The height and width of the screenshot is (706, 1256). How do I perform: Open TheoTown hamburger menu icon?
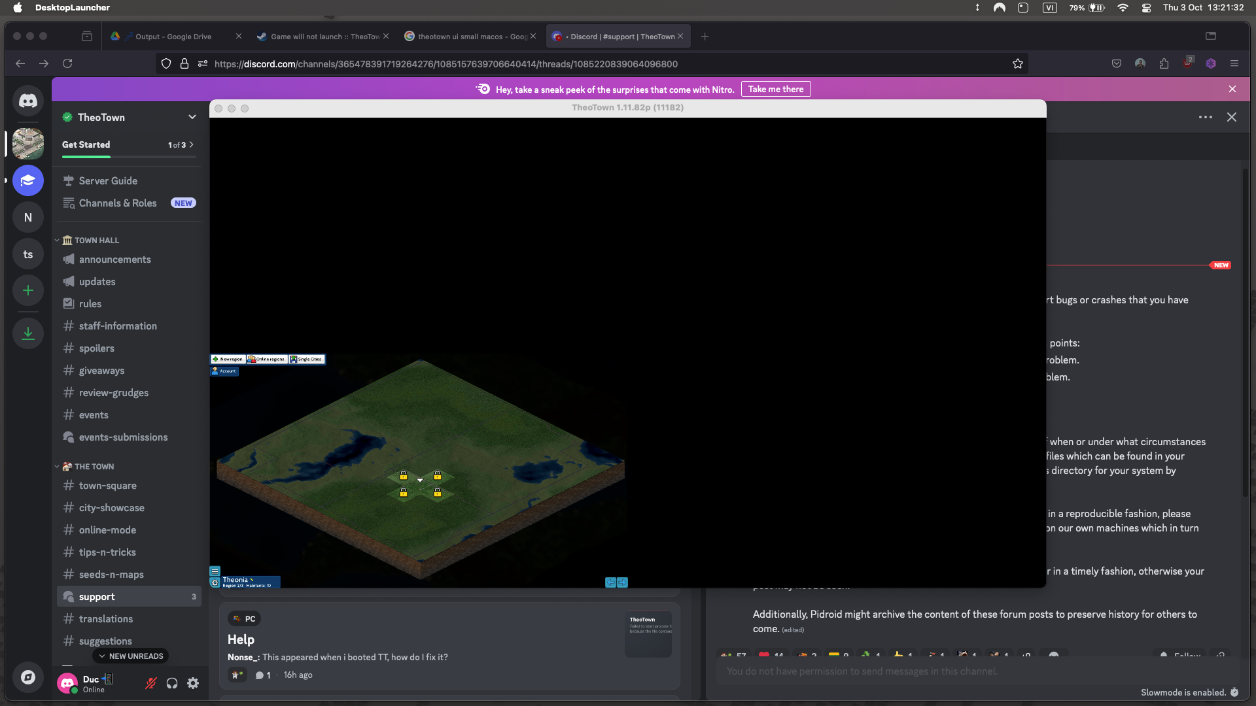215,571
